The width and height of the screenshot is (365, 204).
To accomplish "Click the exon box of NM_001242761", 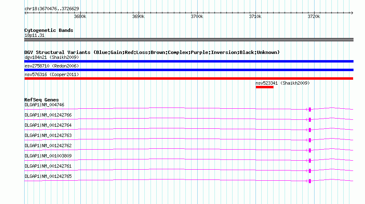I will pyautogui.click(x=310, y=171).
